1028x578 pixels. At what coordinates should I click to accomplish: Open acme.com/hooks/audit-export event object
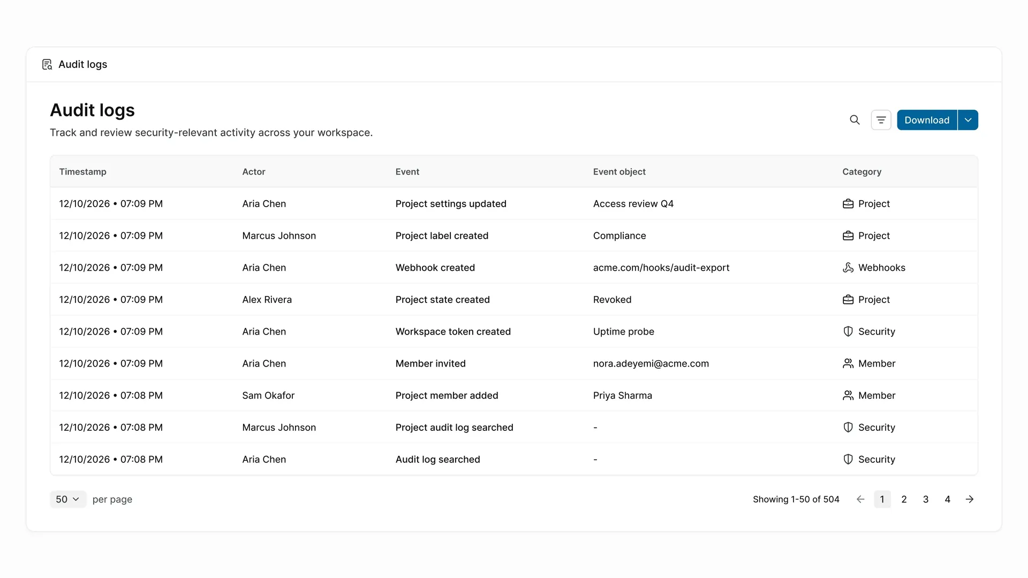point(661,268)
